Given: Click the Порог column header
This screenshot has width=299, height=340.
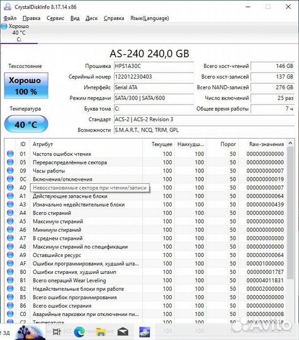Looking at the screenshot, I should click(x=222, y=144).
